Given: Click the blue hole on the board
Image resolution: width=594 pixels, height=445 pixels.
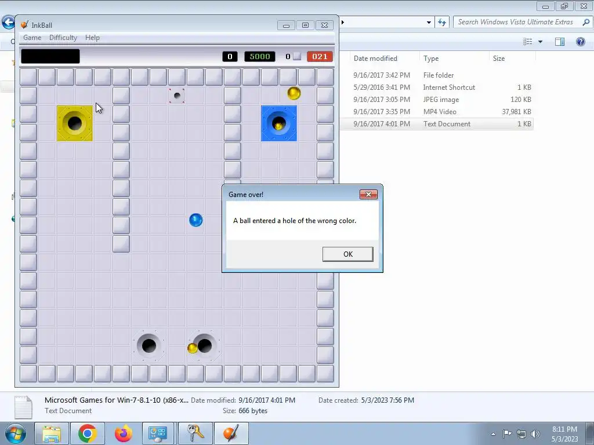Looking at the screenshot, I should coord(279,123).
